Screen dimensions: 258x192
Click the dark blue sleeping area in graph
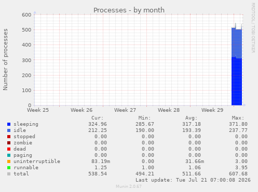point(237,81)
